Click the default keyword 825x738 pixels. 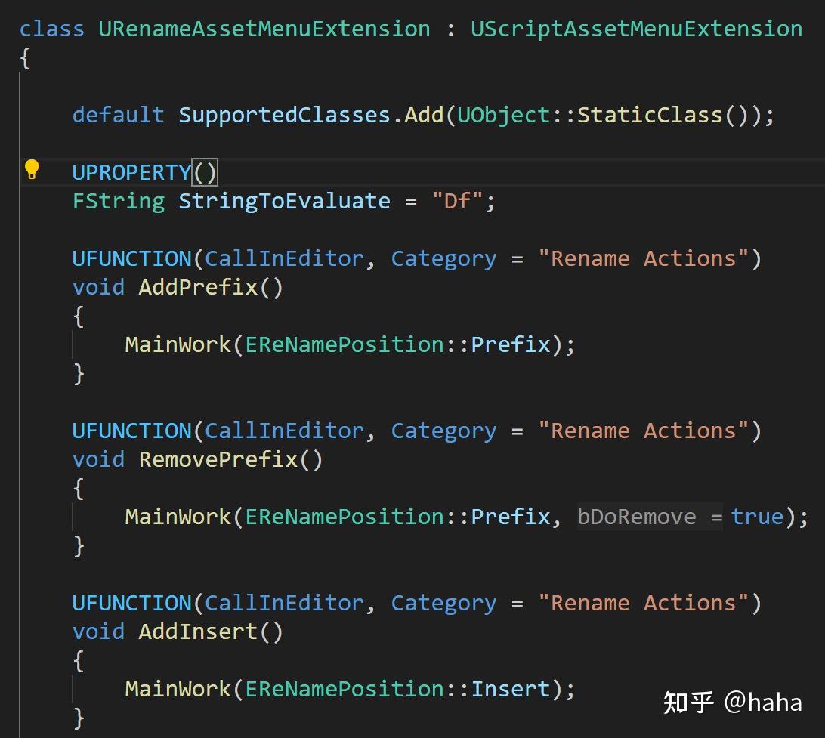118,115
